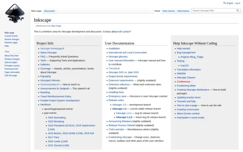
Task: Click the Log in link
Action: click(x=237, y=3)
